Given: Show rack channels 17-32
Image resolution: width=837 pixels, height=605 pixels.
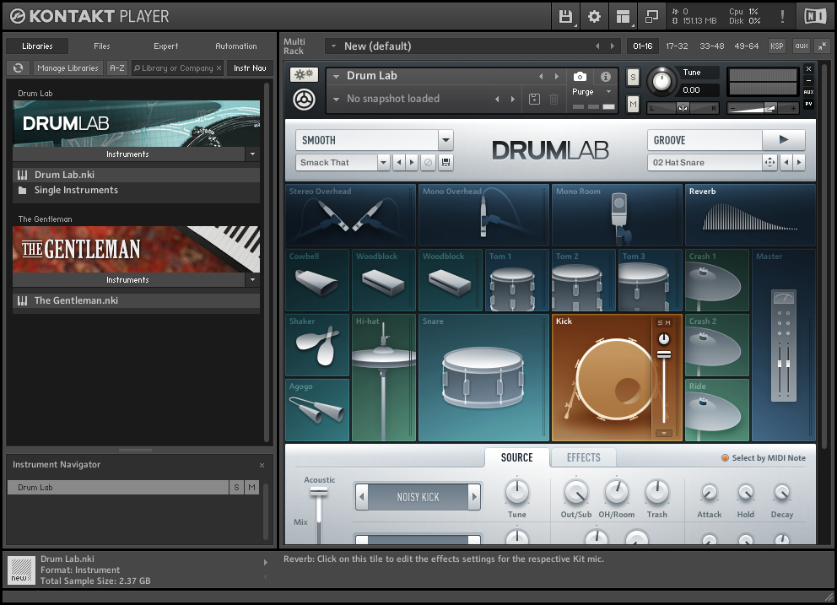Looking at the screenshot, I should 677,46.
